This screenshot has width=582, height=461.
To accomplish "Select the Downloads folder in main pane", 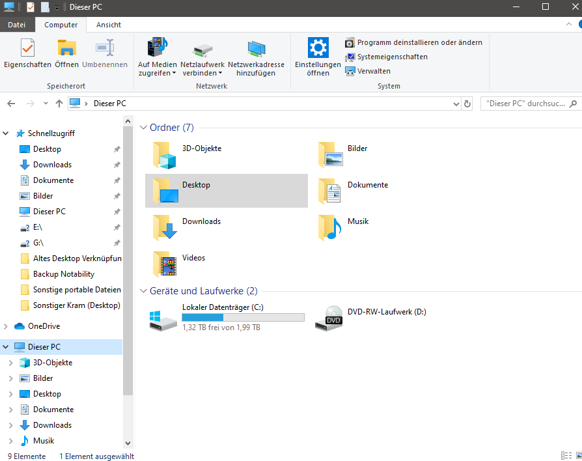I will point(227,227).
